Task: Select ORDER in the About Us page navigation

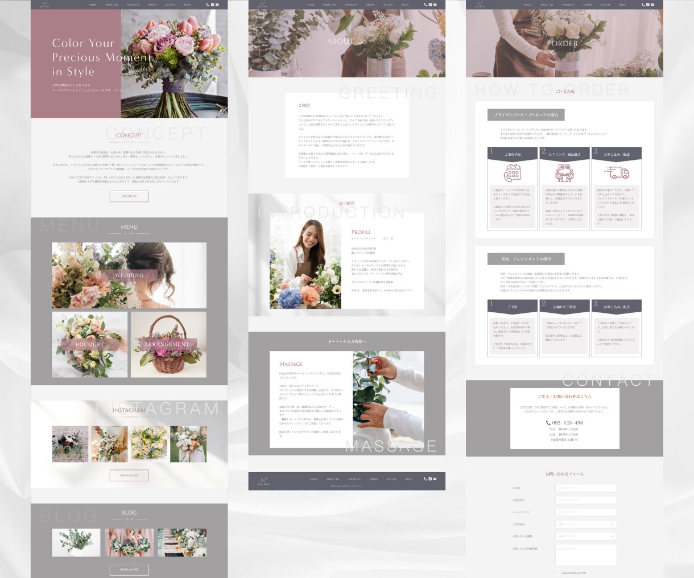Action: click(x=370, y=5)
